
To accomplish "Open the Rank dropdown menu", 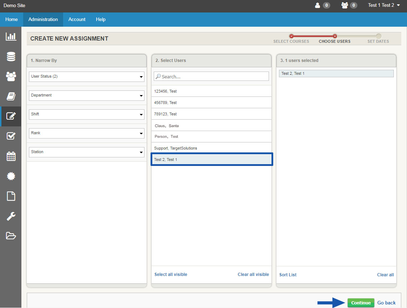I will pos(86,133).
